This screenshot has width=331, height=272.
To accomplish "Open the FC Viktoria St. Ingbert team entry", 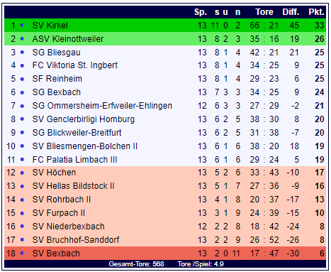I will pyautogui.click(x=75, y=65).
